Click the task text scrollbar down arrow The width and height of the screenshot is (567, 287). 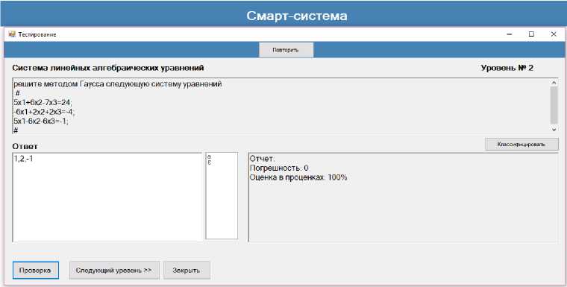(x=554, y=130)
